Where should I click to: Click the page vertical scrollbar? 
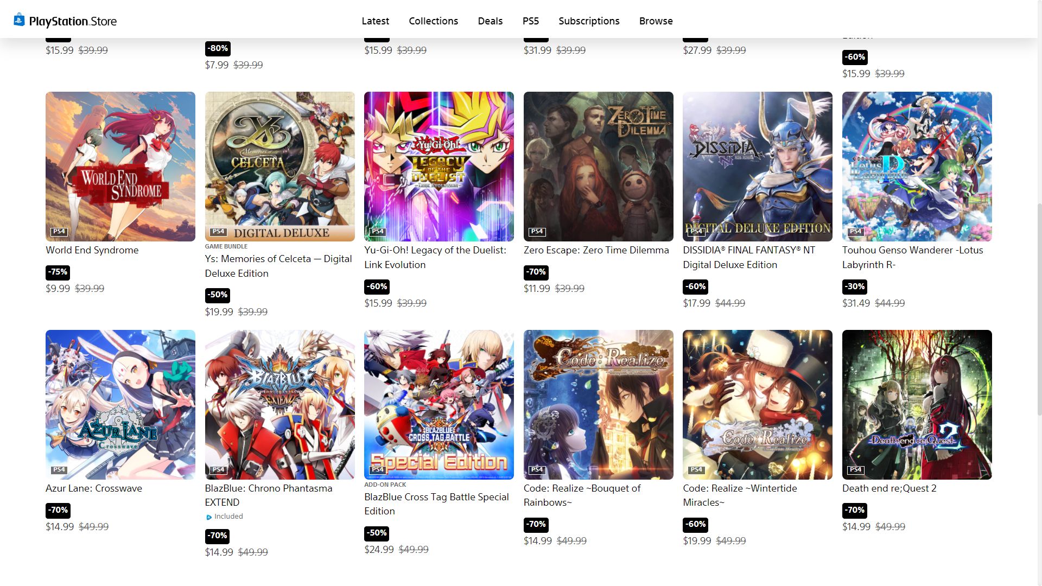(x=1039, y=309)
